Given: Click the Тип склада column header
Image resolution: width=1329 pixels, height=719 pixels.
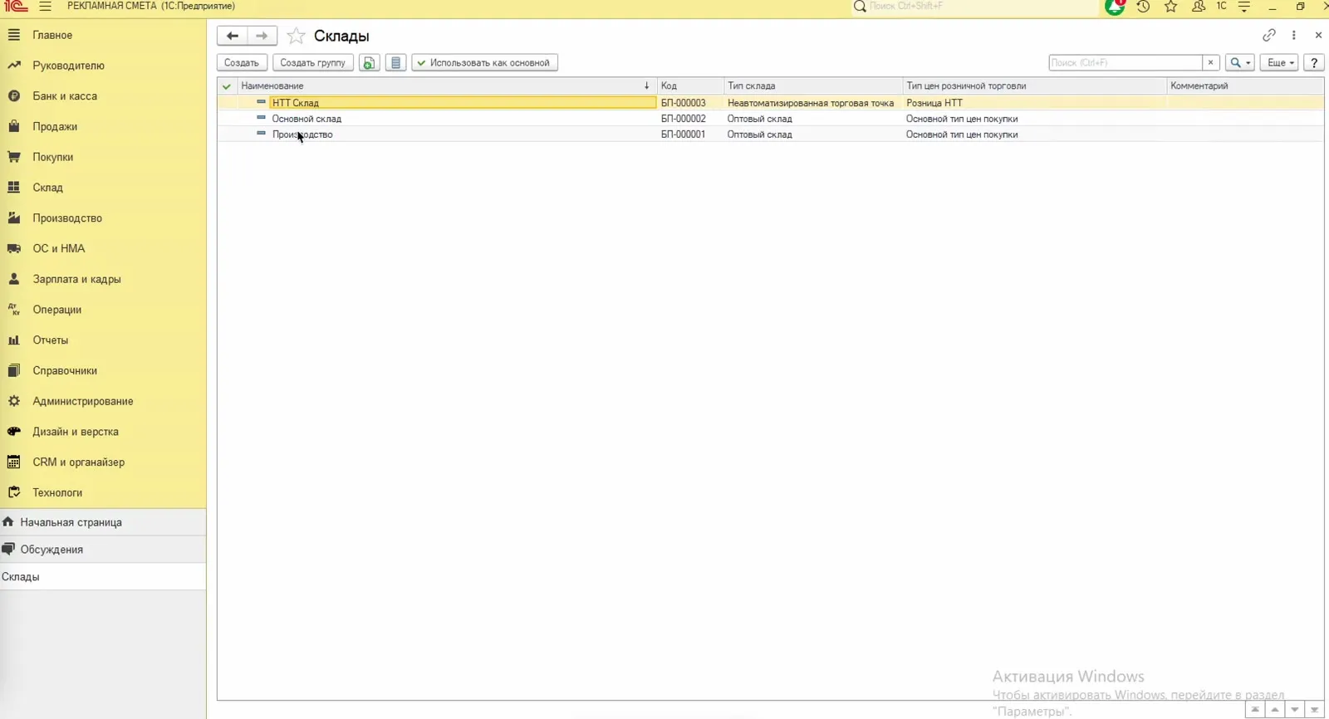Looking at the screenshot, I should 813,86.
